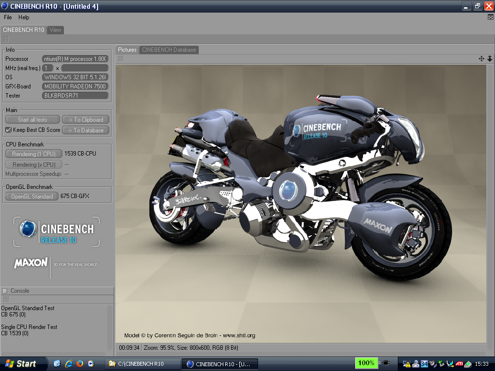Viewport: 495px width, 371px height.
Task: Open the media player quick launch icon
Action: tap(90, 364)
